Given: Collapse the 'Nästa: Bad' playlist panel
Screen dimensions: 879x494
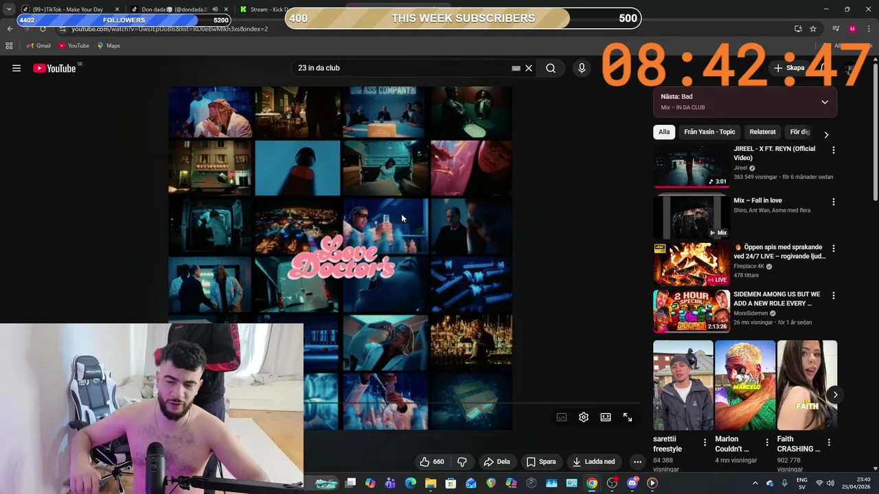Looking at the screenshot, I should point(825,102).
